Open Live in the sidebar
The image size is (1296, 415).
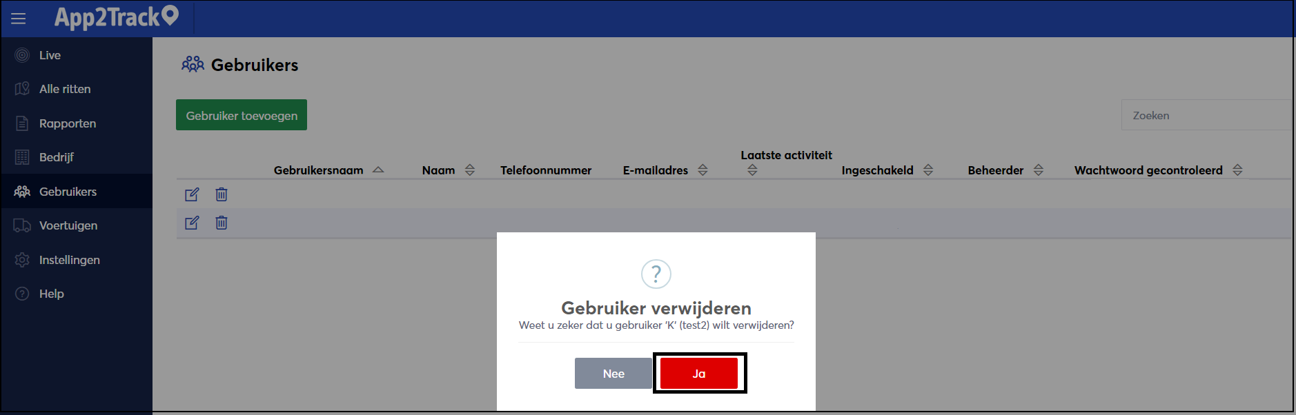(x=76, y=55)
